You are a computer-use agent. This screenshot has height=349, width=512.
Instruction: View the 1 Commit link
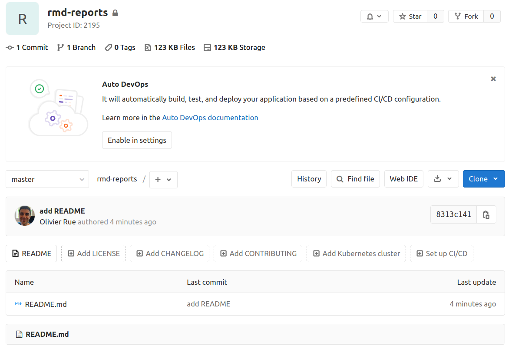coord(27,47)
